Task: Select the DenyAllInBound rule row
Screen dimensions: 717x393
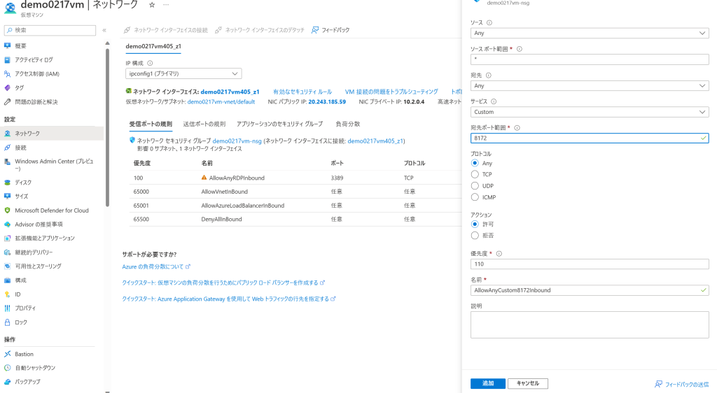Action: pyautogui.click(x=295, y=219)
